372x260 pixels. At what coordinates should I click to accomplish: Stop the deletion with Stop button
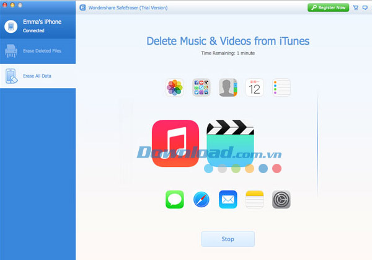pyautogui.click(x=228, y=239)
